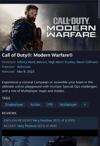Image resolution: width=100 pixels, height=146 pixels.
Task: Open Activision publisher page
Action: coord(24,67)
